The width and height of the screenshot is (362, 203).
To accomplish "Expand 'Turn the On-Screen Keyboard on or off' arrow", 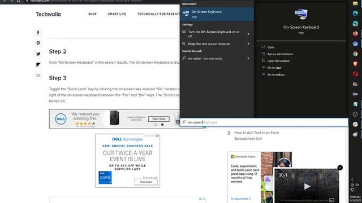I will point(248,34).
